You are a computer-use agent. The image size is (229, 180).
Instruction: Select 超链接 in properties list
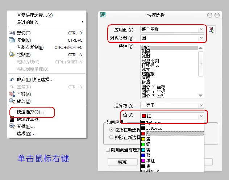169,74
